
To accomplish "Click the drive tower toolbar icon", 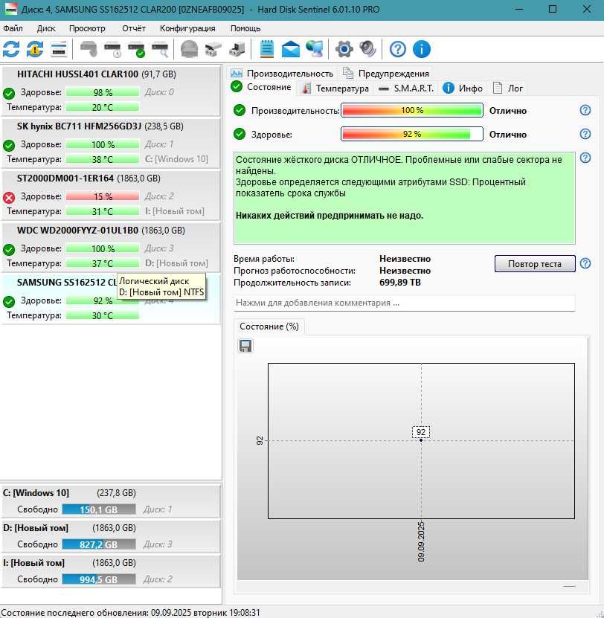I will (237, 49).
